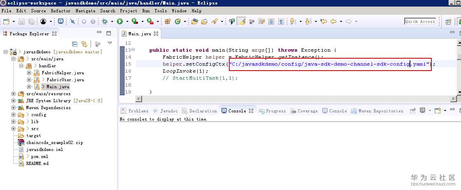Open Package Explorer View Menu triangle
This screenshot has width=461, height=190.
[109, 43]
